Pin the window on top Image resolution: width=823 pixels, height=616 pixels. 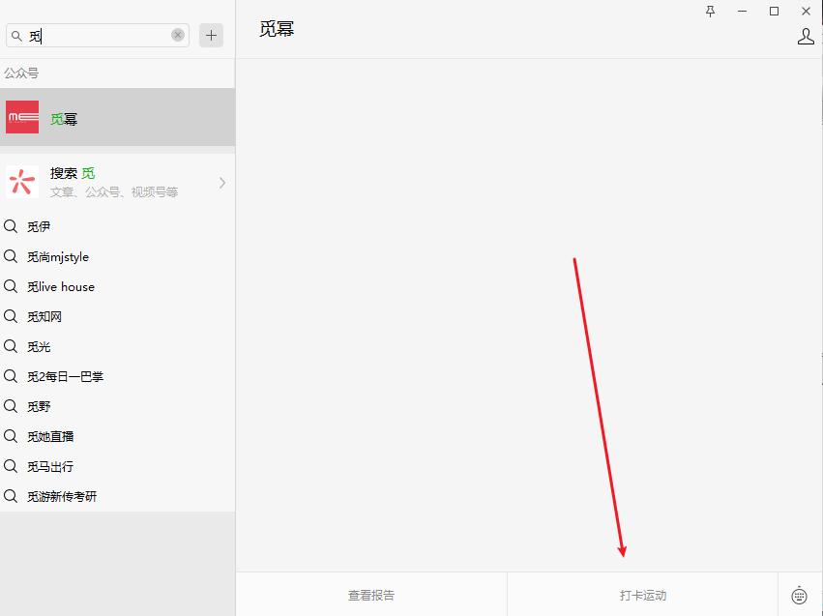710,11
